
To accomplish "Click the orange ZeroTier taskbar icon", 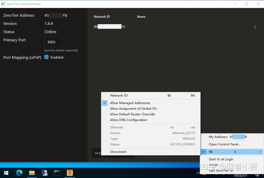I will click(x=70, y=173).
